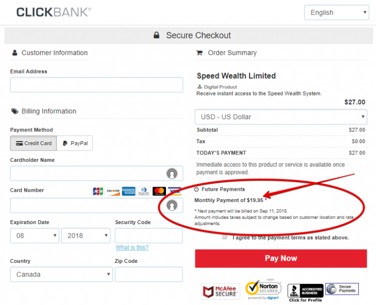The height and width of the screenshot is (305, 376).
Task: Click the Discover card logo
Action: click(113, 191)
